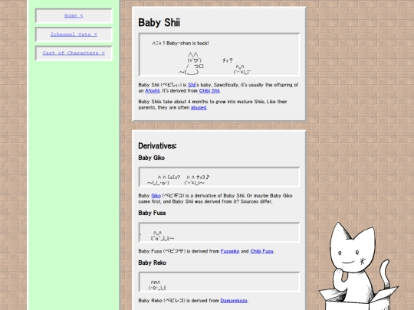This screenshot has height=310, width=414.
Task: Click the Baby Shii ASCII art box
Action: 219,54
